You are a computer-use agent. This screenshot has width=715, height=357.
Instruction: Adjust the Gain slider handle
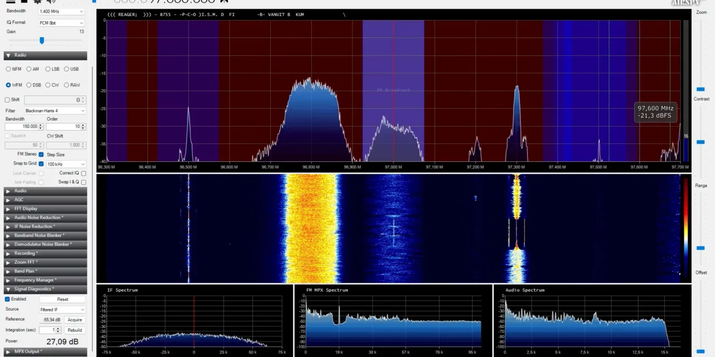coord(41,40)
